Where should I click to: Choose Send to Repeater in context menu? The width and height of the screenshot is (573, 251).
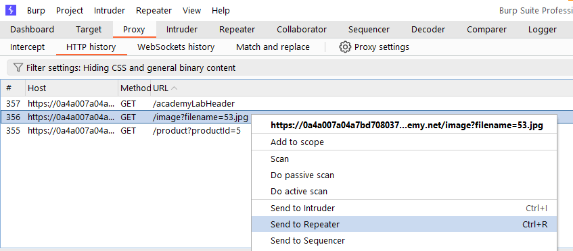(404, 225)
